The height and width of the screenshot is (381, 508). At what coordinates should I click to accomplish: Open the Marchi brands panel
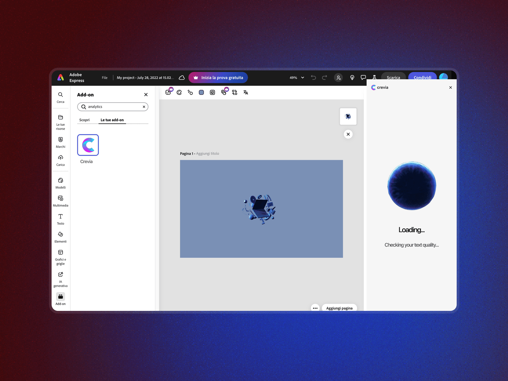(60, 140)
